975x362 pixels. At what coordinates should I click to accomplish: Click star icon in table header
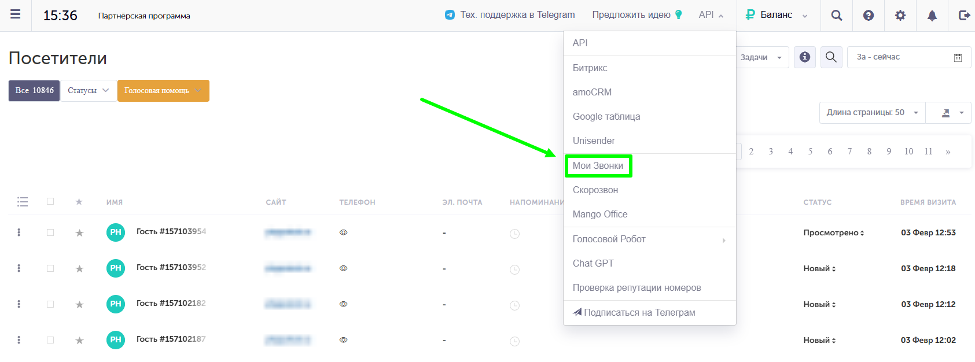[79, 202]
